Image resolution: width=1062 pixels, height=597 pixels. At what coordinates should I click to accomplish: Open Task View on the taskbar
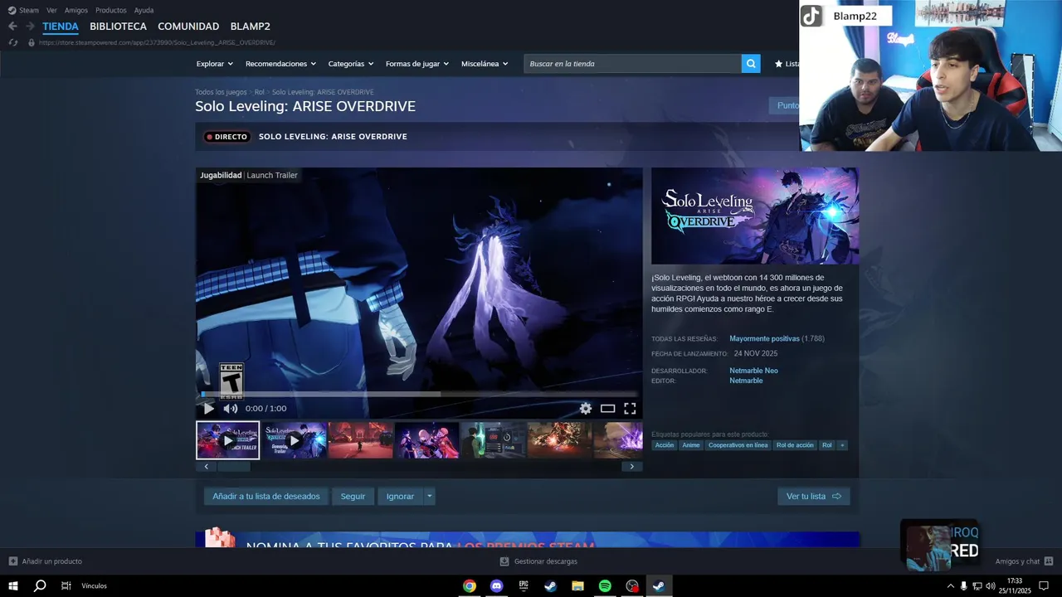coord(66,585)
